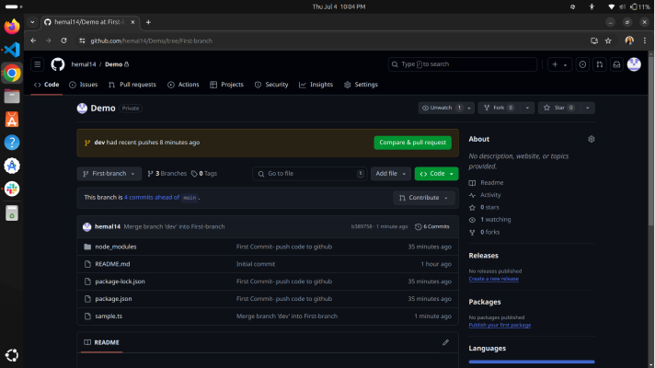Open the Security tab

271,85
